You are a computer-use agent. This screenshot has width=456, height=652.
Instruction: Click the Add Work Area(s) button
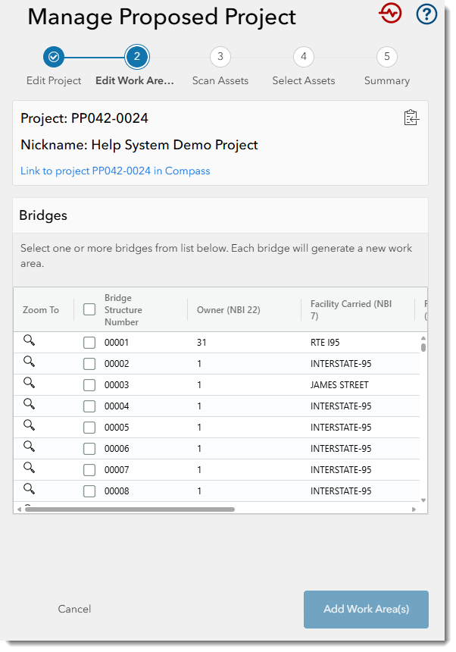tap(366, 610)
